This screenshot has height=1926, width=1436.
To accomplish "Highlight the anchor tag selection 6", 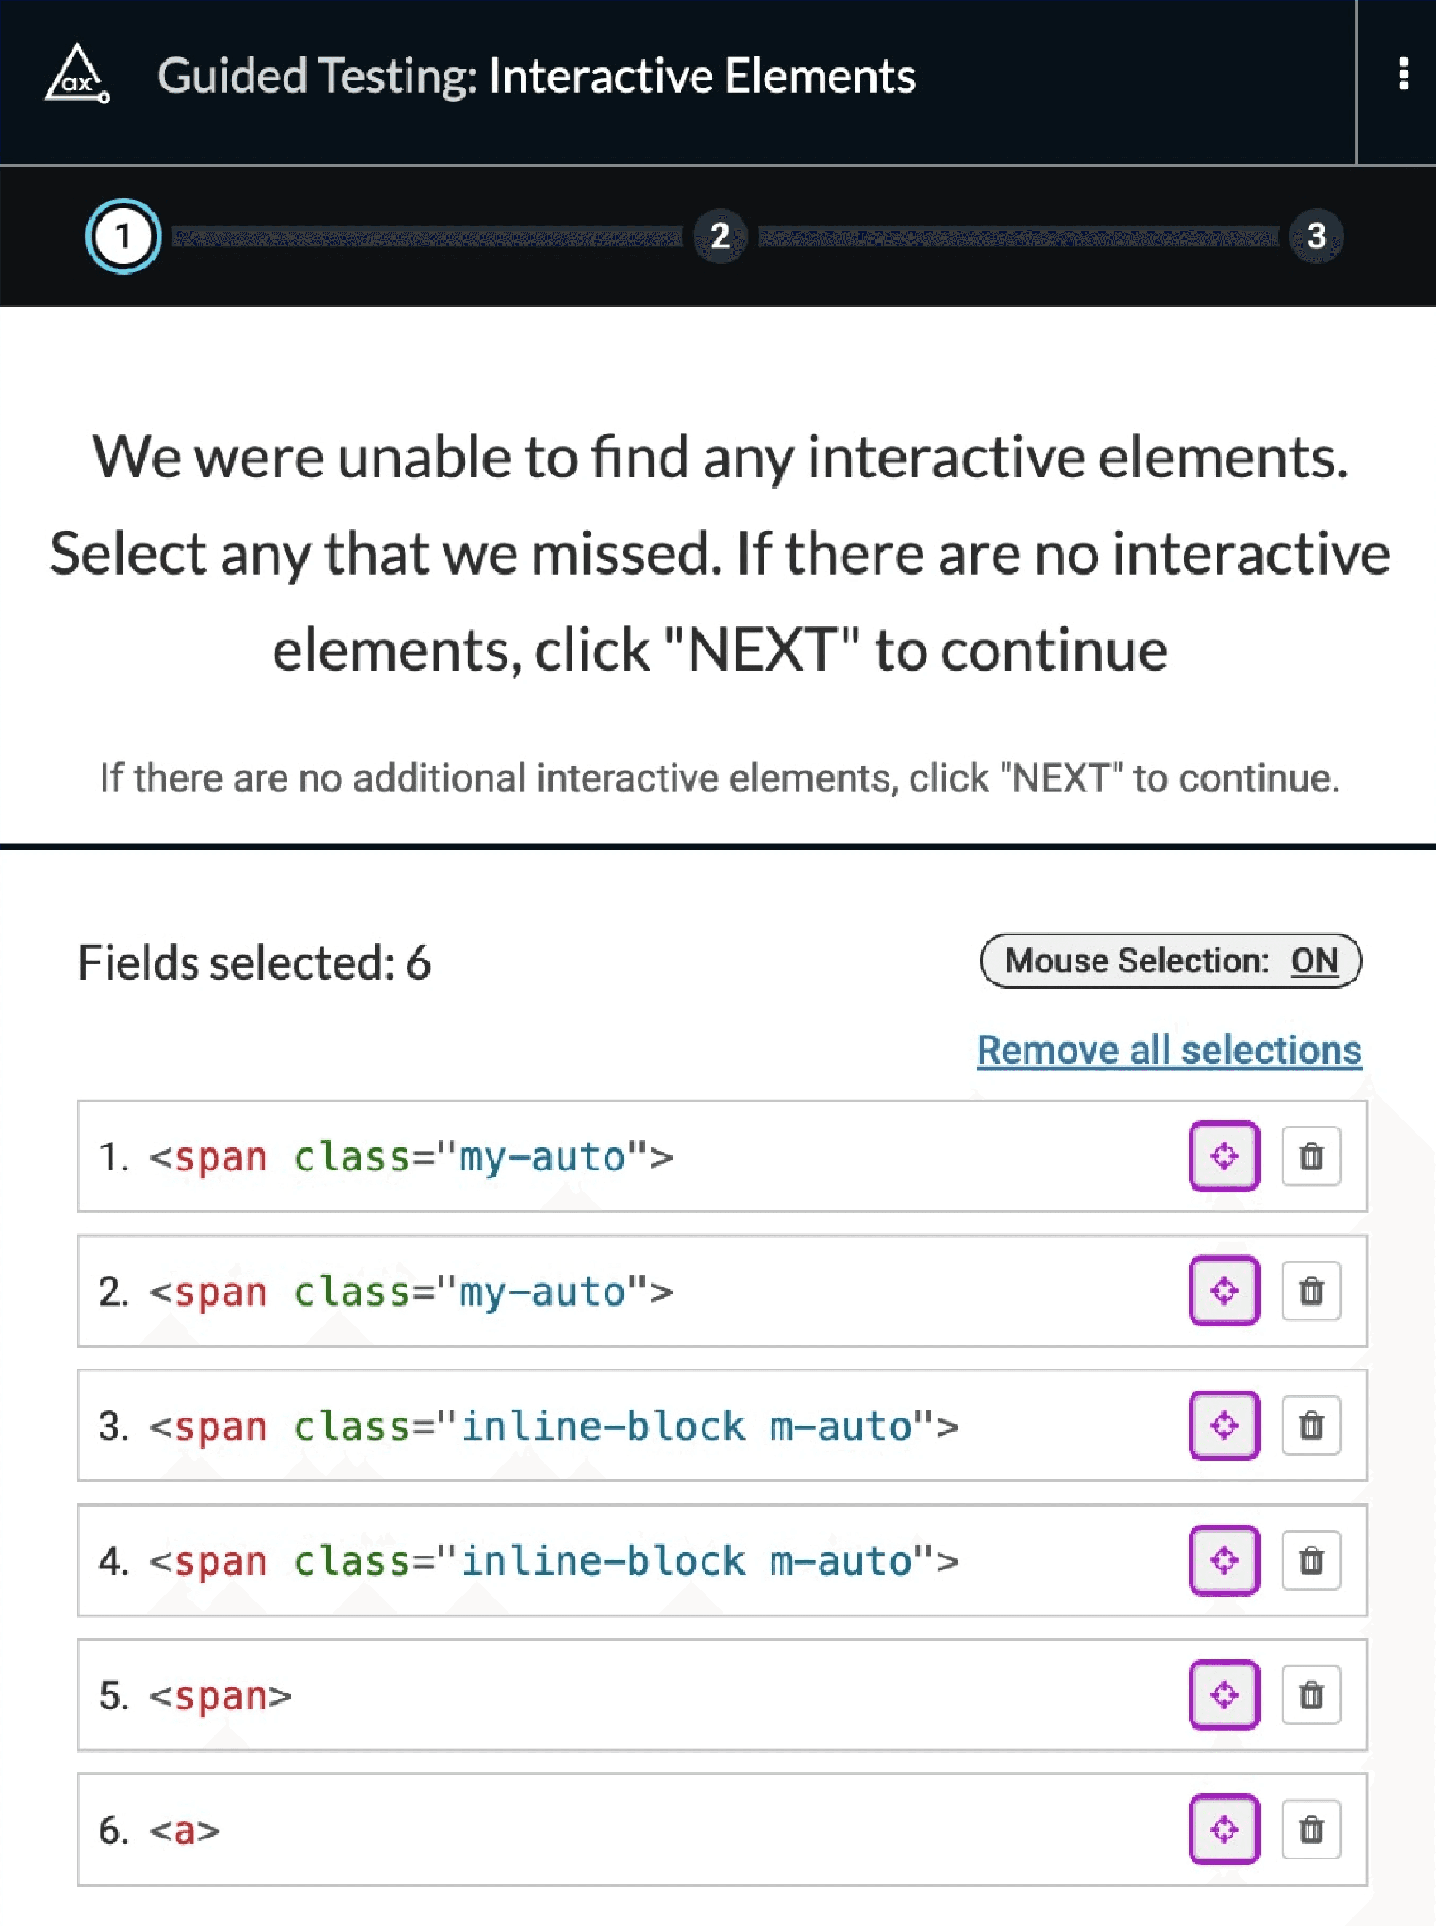I will click(x=1224, y=1830).
